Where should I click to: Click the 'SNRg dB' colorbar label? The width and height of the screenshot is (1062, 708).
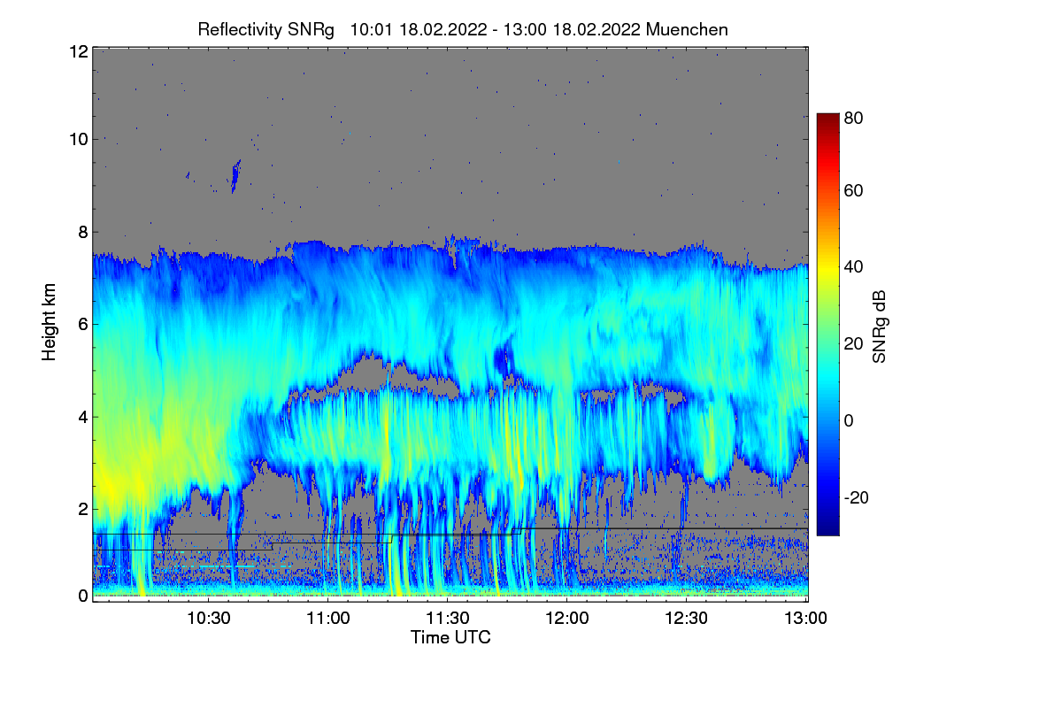(x=879, y=325)
